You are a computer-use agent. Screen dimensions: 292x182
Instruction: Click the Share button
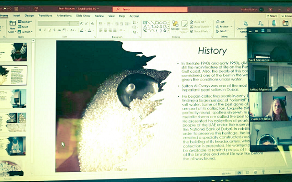(x=272, y=16)
